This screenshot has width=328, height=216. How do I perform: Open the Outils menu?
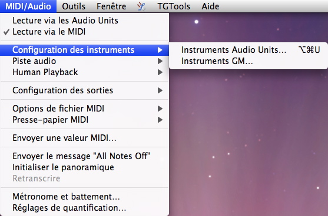click(x=74, y=6)
